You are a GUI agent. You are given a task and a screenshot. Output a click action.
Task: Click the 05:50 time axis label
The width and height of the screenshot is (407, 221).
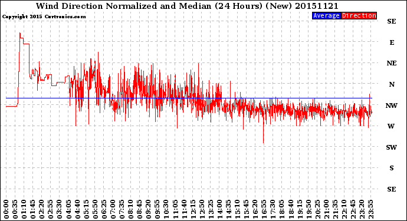[x=95, y=209]
